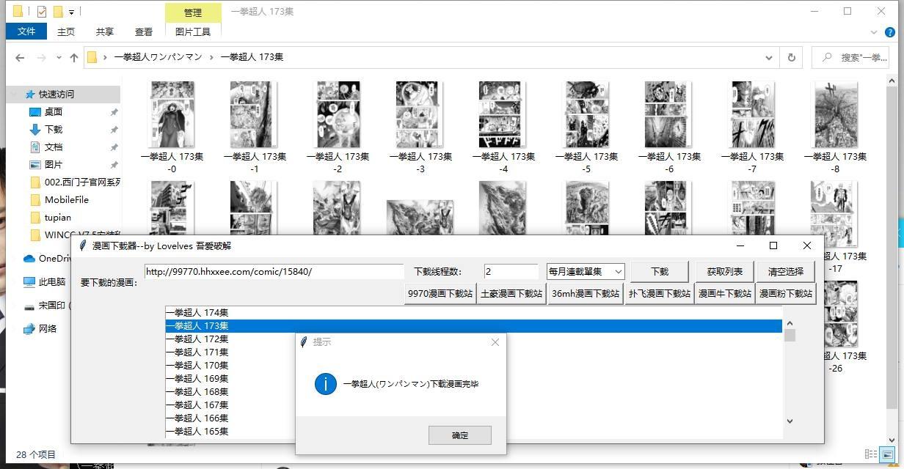Select 图片 in the navigation pane
The image size is (904, 469).
54,164
